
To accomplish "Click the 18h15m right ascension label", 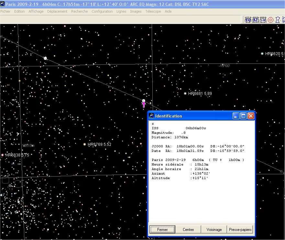I will 28,145.
